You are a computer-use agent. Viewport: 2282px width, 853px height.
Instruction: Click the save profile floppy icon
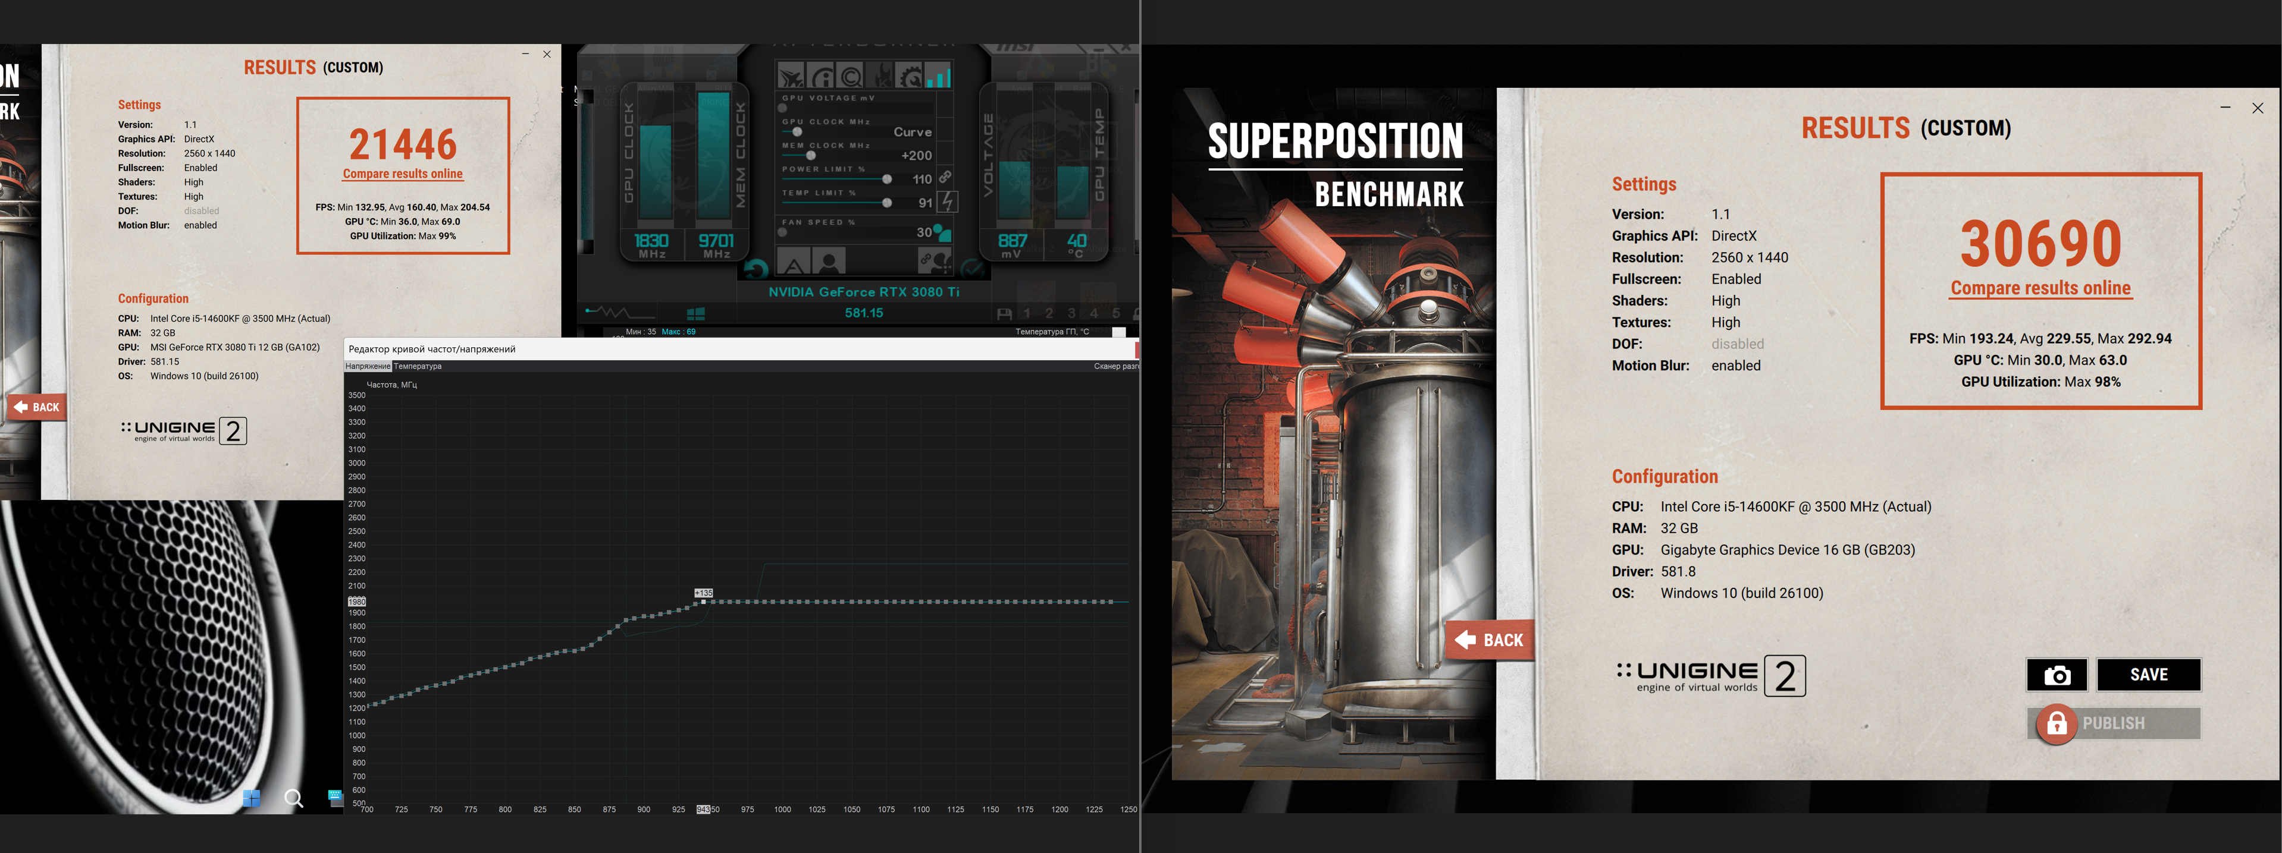tap(1004, 313)
